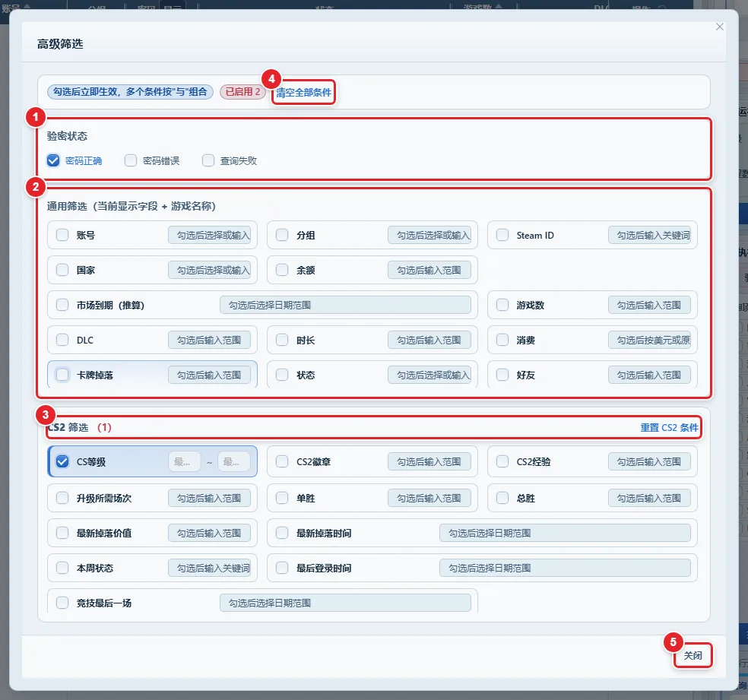
Task: Click the 游戏数 range input field
Action: (649, 306)
